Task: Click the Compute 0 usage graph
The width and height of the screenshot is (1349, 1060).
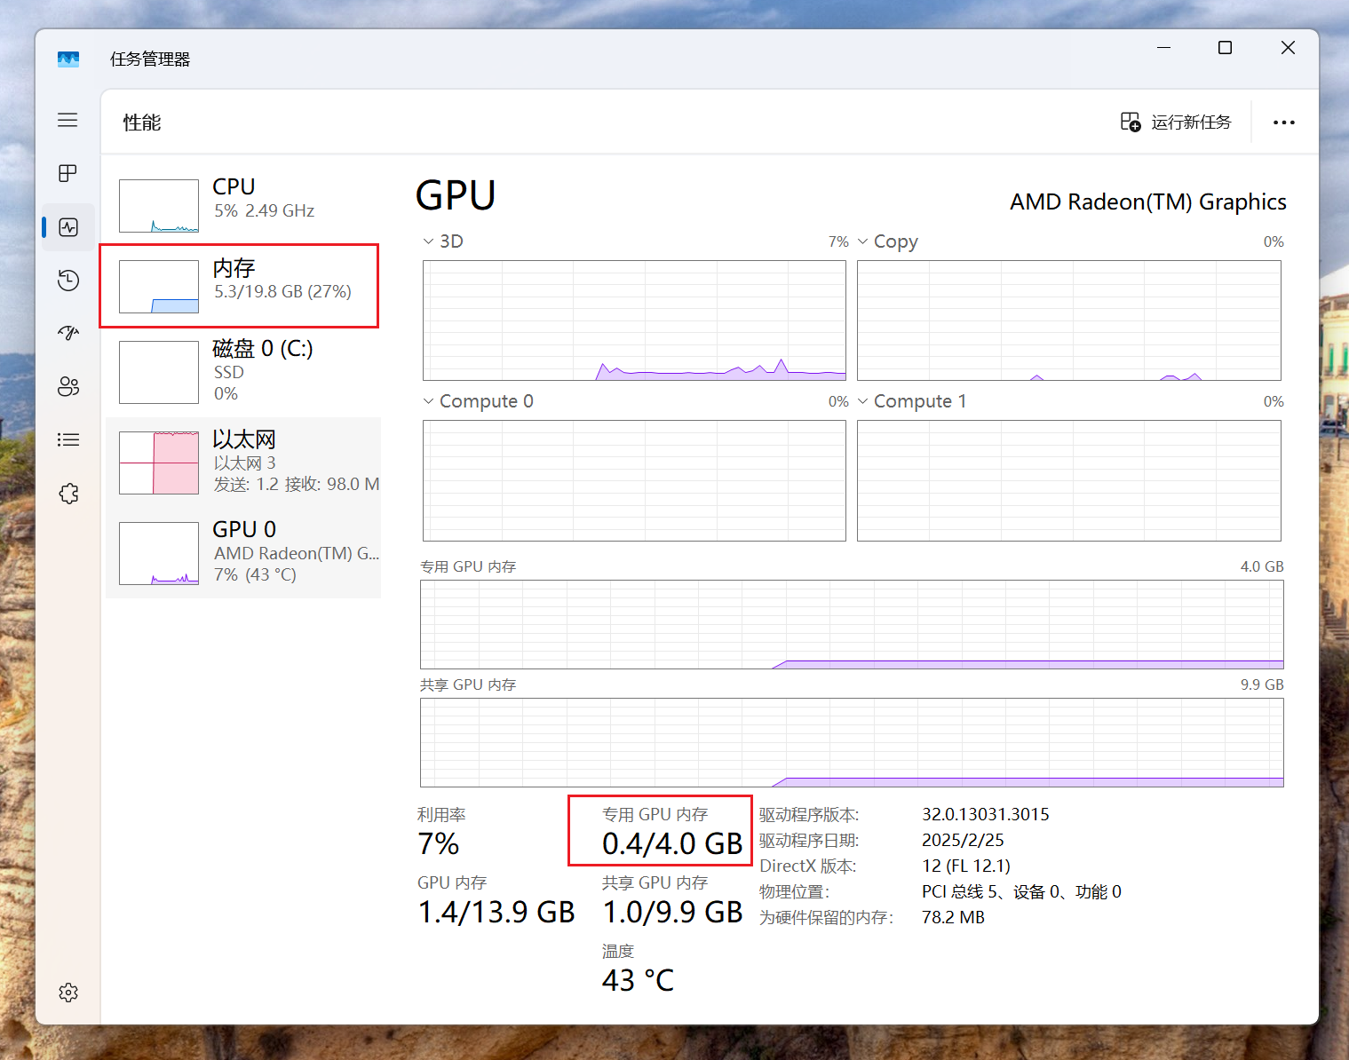Action: tap(634, 480)
